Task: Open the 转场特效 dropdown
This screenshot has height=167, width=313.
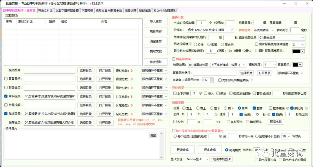Action: tap(264, 30)
